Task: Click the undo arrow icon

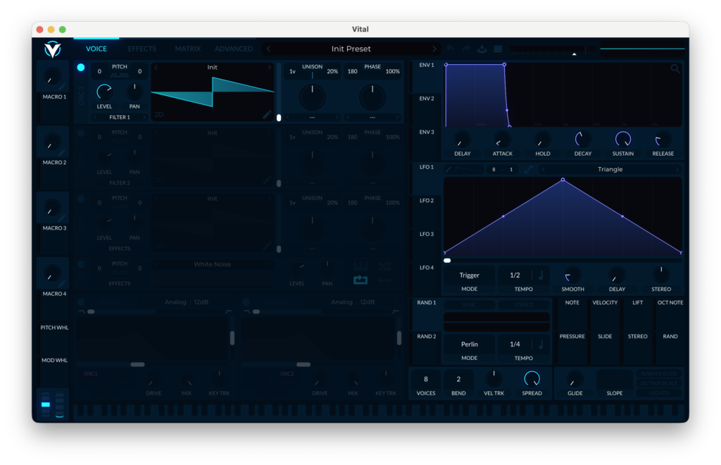Action: (451, 49)
